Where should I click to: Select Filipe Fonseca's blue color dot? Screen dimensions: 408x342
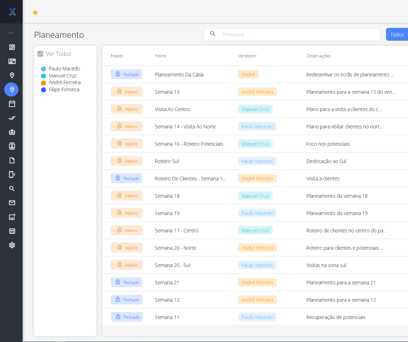coord(43,90)
